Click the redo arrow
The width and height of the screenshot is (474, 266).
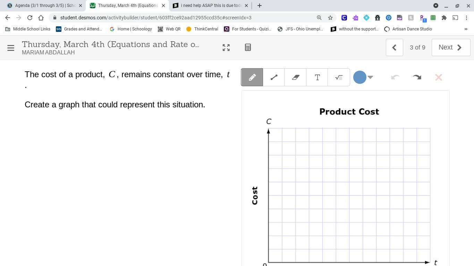coord(417,77)
